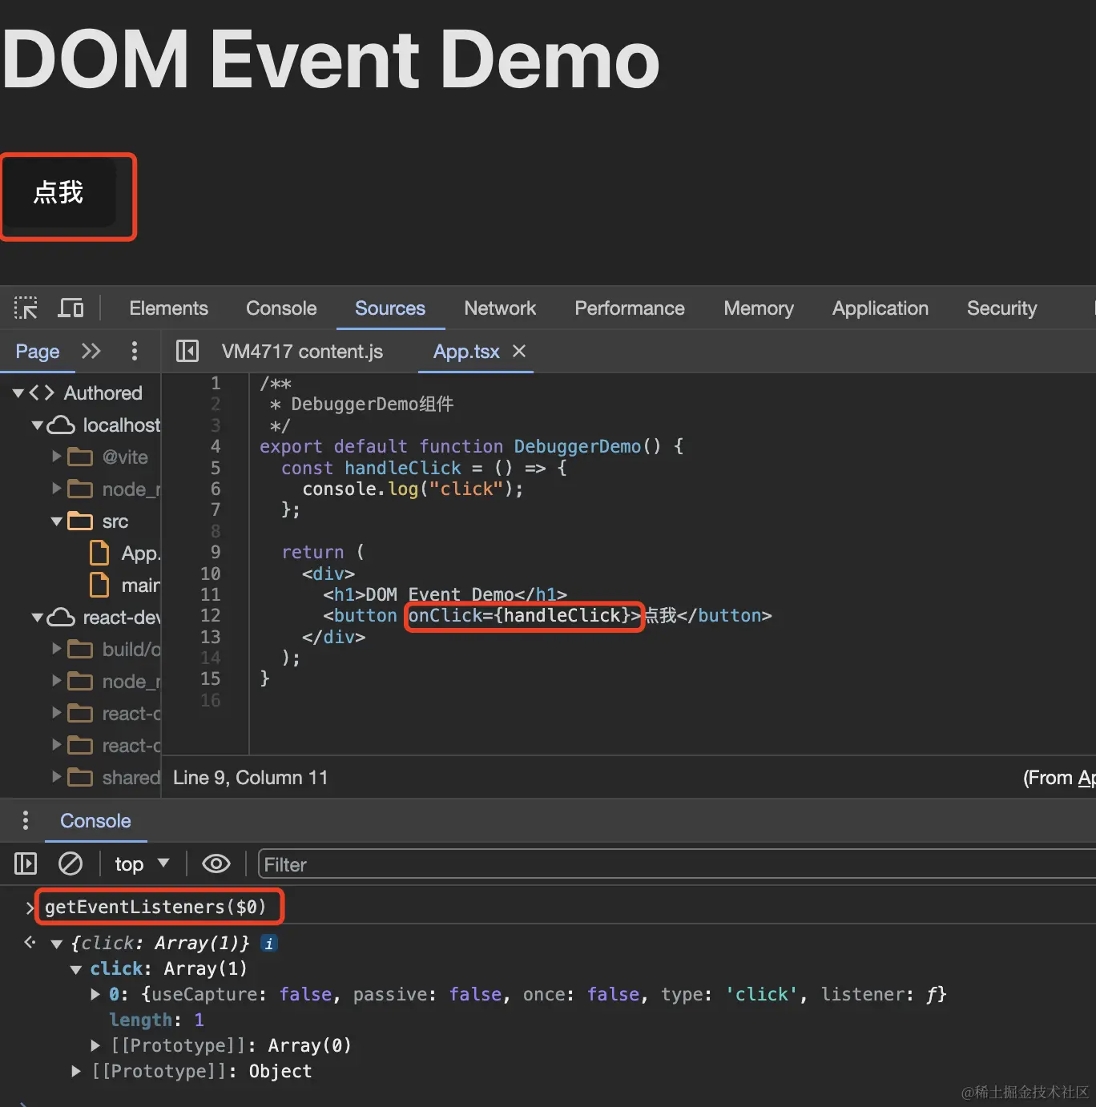Viewport: 1096px width, 1107px height.
Task: Click the getEventListeners($0) command text
Action: [155, 907]
